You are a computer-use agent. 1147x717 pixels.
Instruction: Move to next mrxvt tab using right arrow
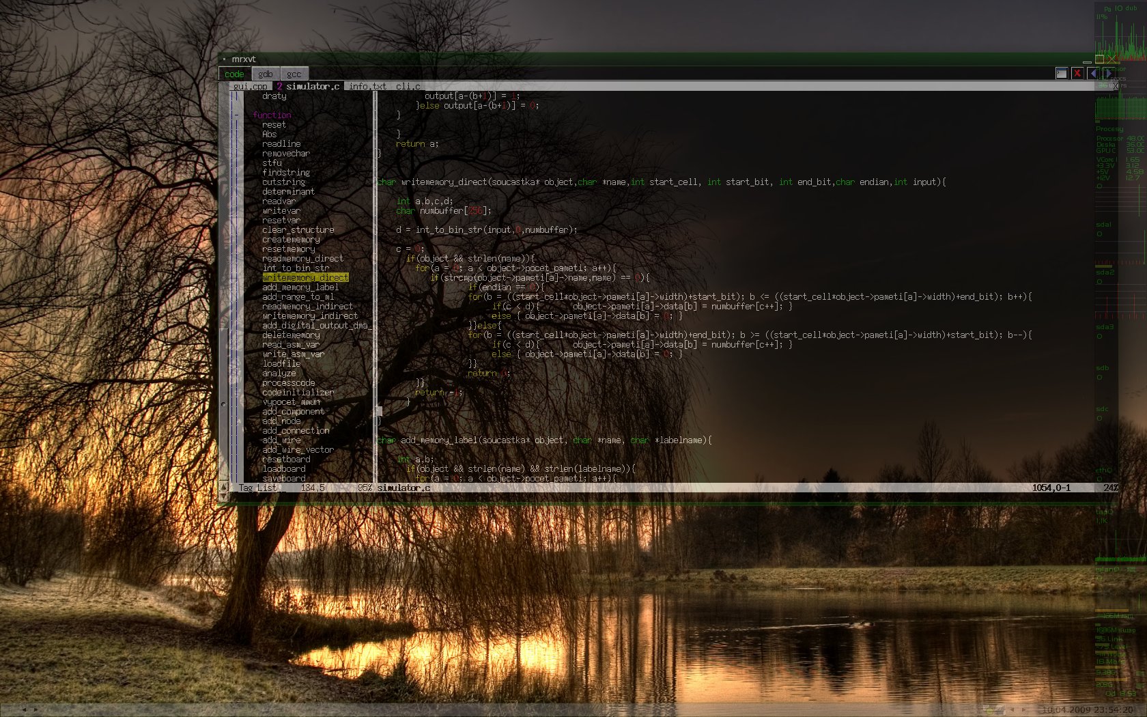(1109, 73)
